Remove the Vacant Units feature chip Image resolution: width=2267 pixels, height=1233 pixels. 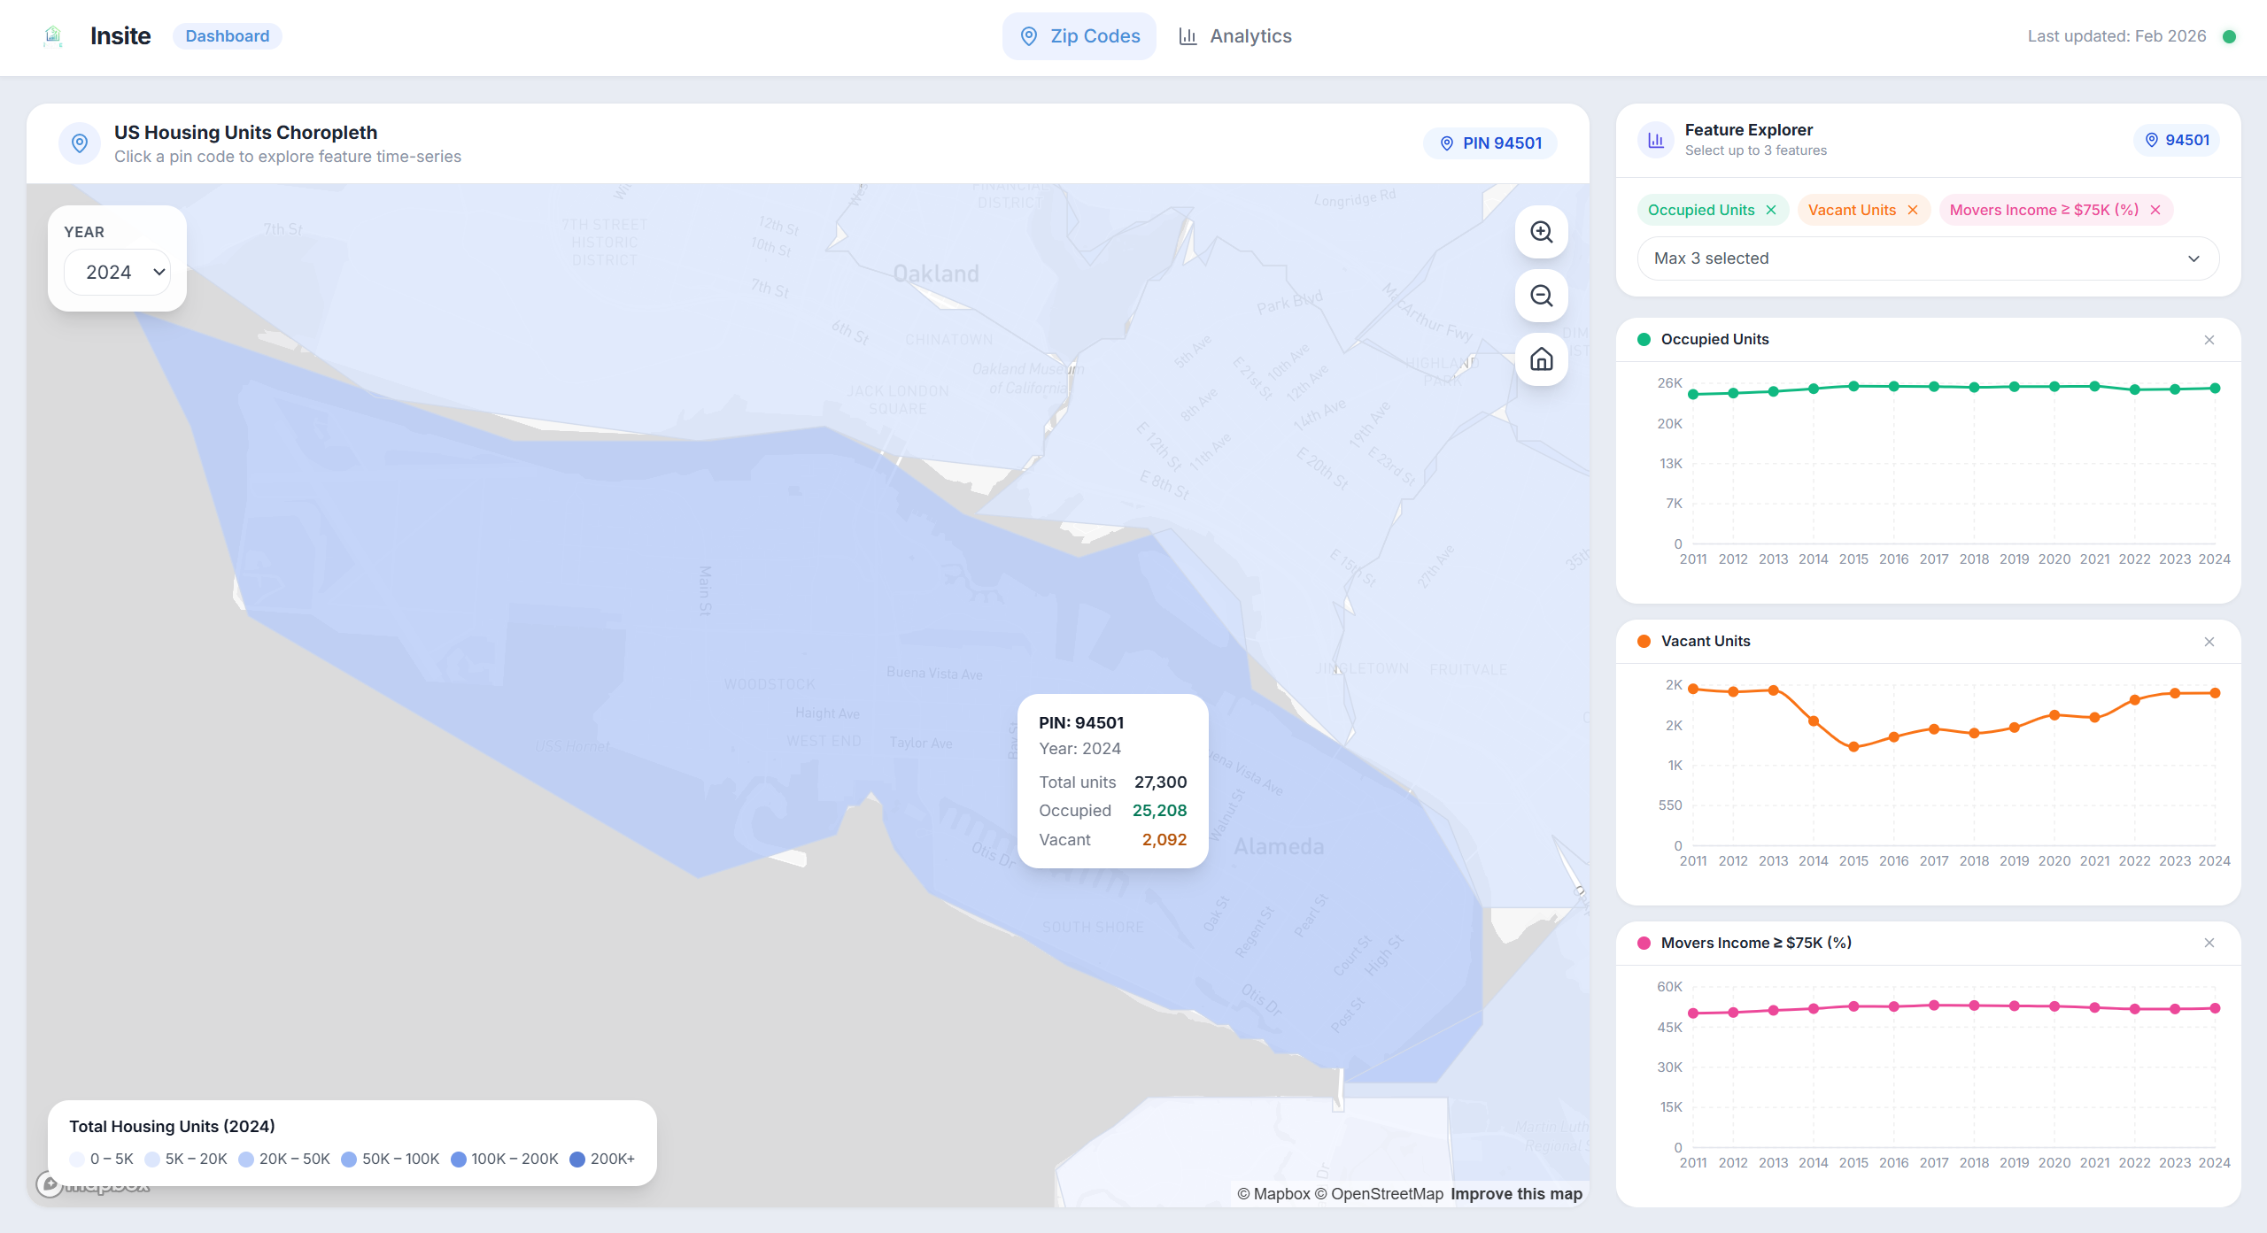coord(1913,210)
